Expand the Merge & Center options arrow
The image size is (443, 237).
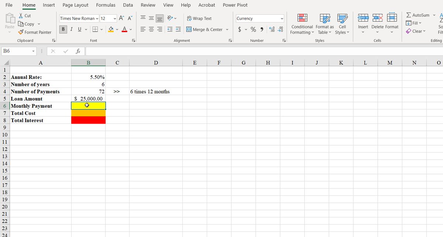click(x=227, y=29)
